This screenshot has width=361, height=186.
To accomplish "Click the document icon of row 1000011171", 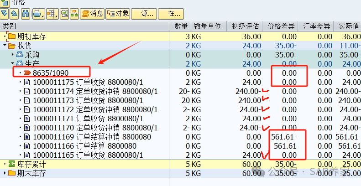I will click(x=27, y=119).
